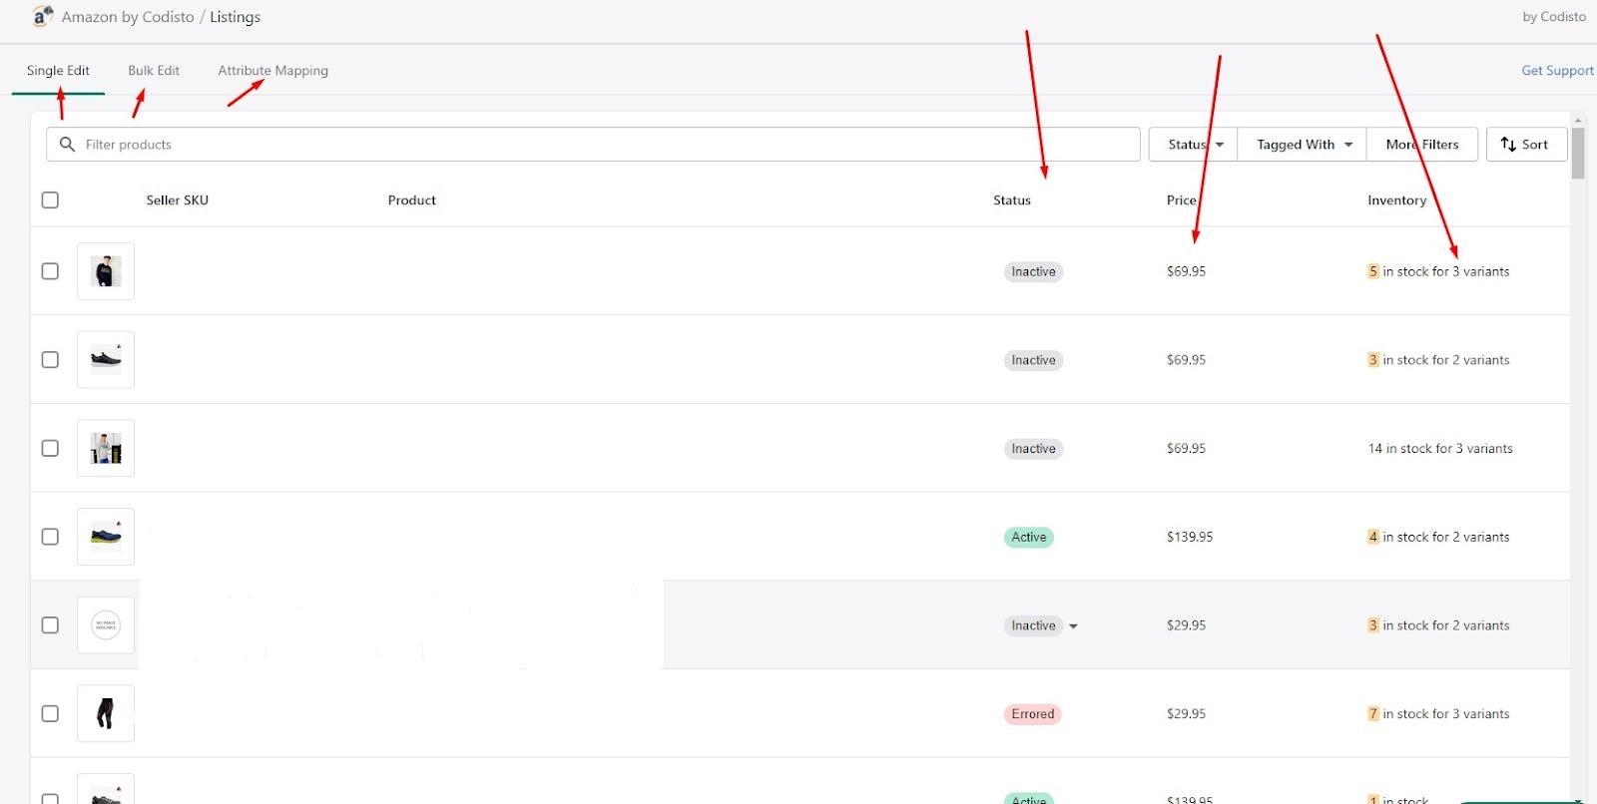This screenshot has width=1597, height=804.
Task: Check the highlighted Inactive $29.95 row
Action: coord(50,625)
